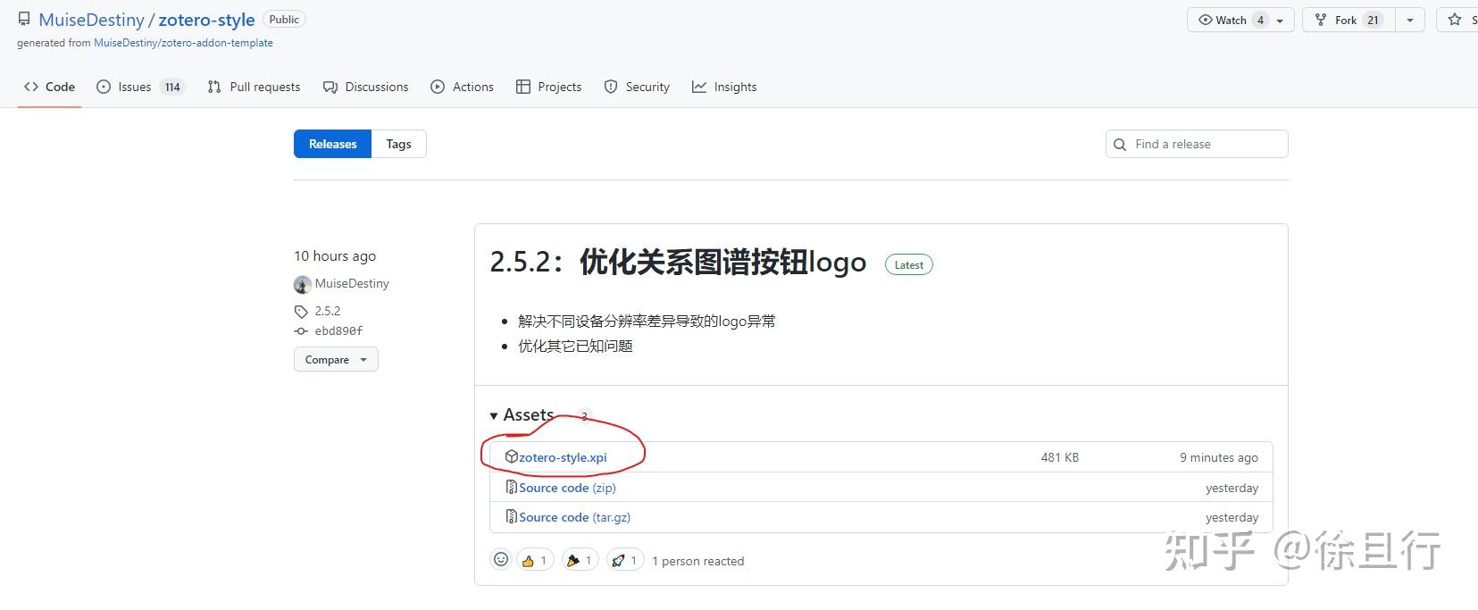Click the Actions play icon

coord(438,87)
